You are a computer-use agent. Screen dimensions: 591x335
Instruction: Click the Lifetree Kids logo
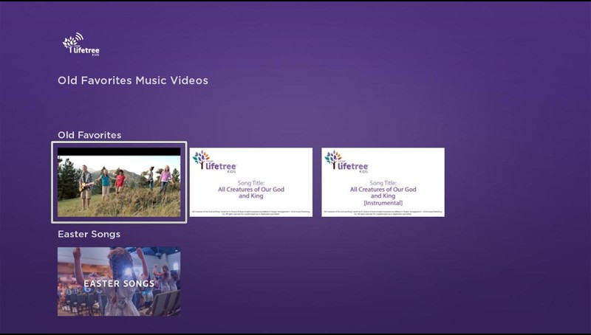click(81, 44)
